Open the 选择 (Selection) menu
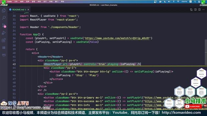Screen dimensions: 207x116 click(x=27, y=2)
